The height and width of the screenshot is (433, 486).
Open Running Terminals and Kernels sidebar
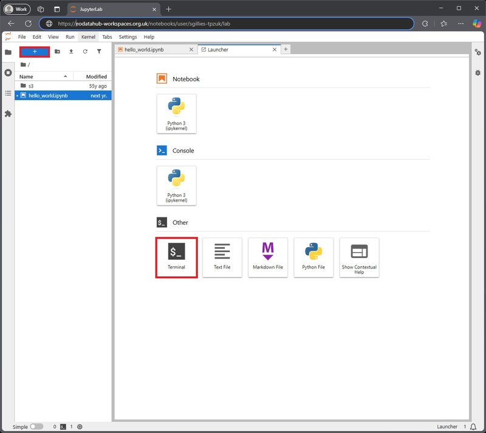[x=8, y=72]
